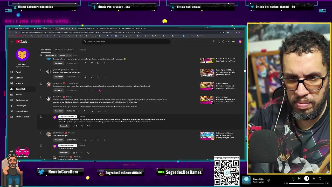
Task: Tick checkbox for the Viper comment
Action: [x=41, y=133]
